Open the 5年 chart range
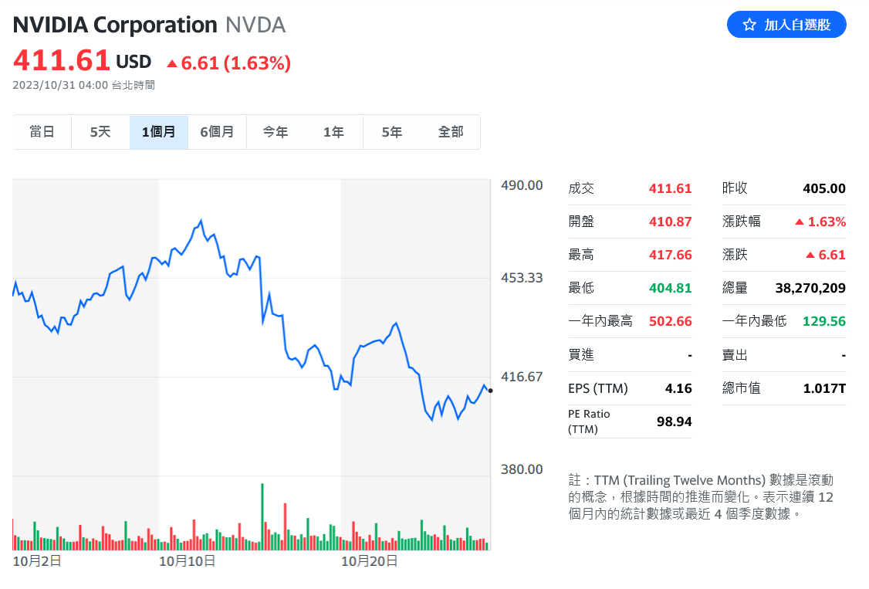The height and width of the screenshot is (589, 869). (392, 132)
